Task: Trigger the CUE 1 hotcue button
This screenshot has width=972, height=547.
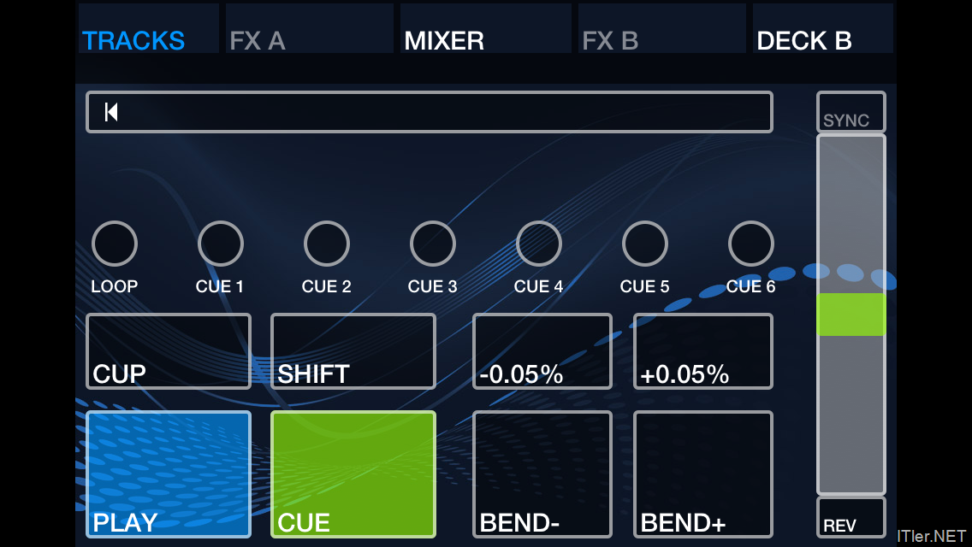Action: [221, 244]
